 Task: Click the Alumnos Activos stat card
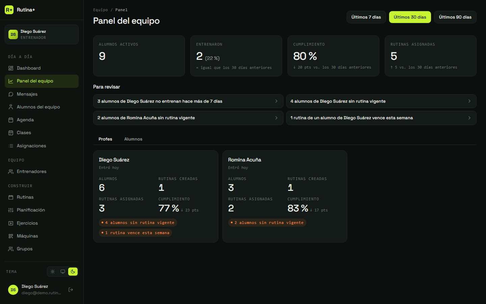click(x=139, y=56)
